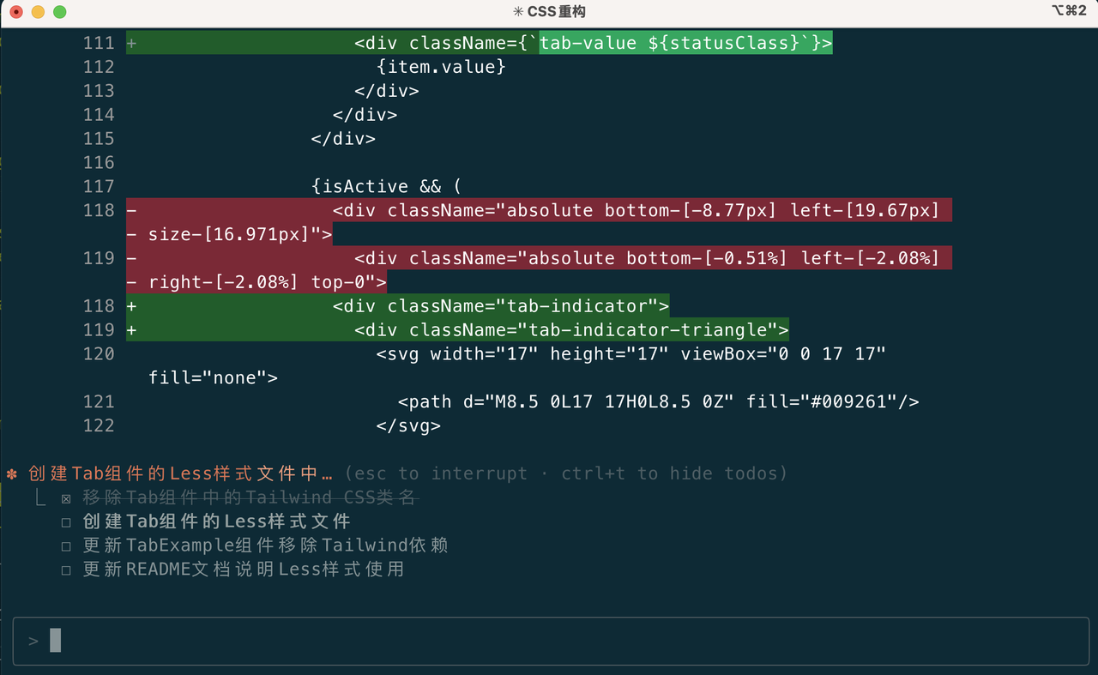Click the yellow minimize window button
This screenshot has width=1098, height=675.
point(38,12)
